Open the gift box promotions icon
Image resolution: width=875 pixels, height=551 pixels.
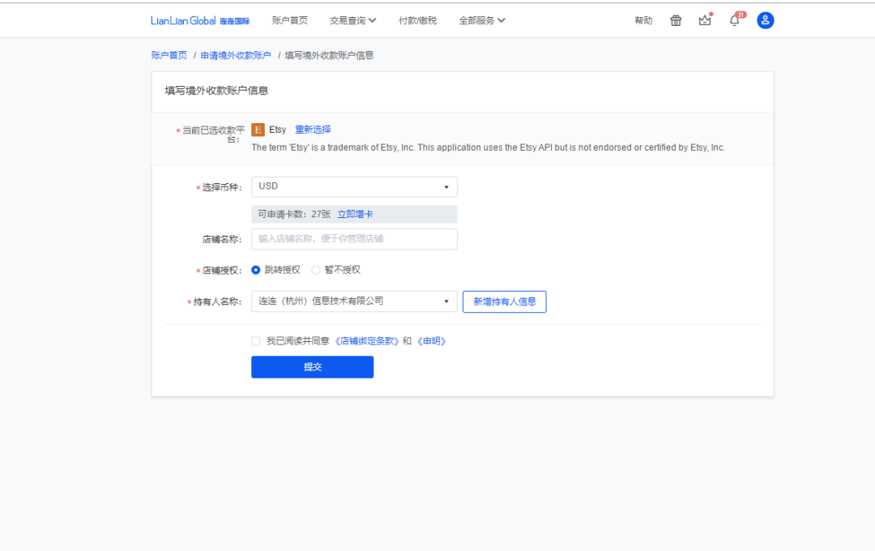click(x=676, y=19)
